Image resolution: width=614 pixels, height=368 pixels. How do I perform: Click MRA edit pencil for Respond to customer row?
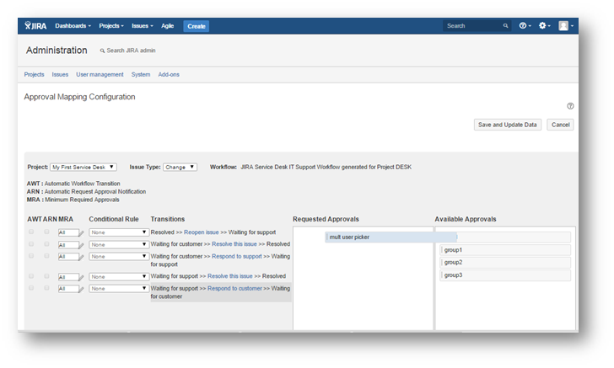tap(81, 289)
